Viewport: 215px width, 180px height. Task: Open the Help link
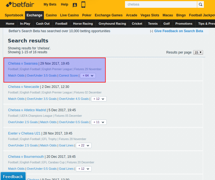tap(64, 4)
